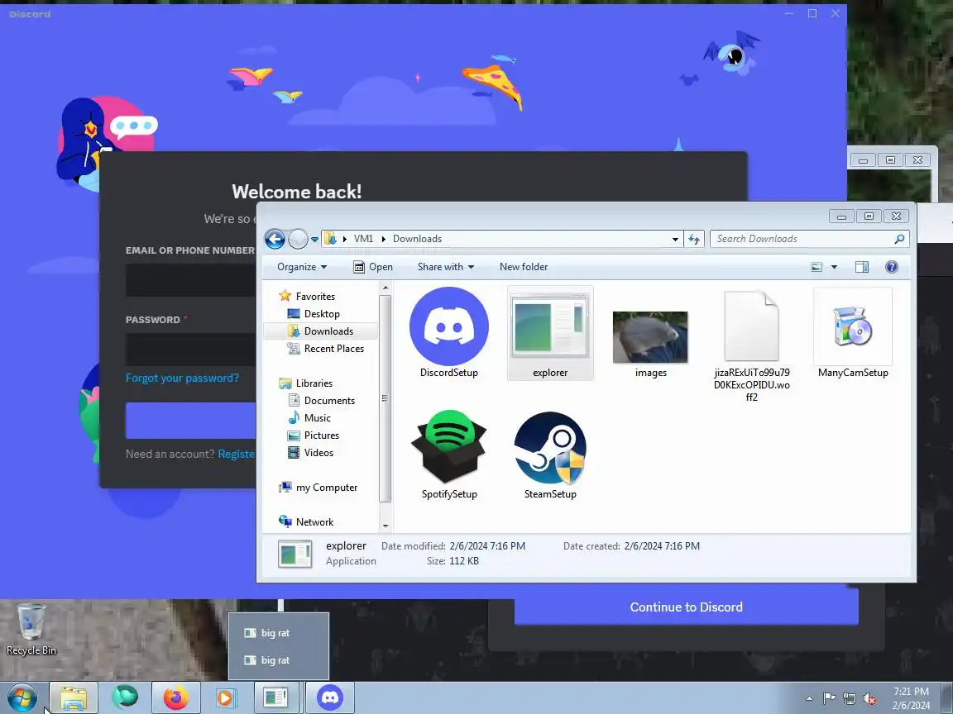Select the first big rat taskbar preview

(278, 633)
